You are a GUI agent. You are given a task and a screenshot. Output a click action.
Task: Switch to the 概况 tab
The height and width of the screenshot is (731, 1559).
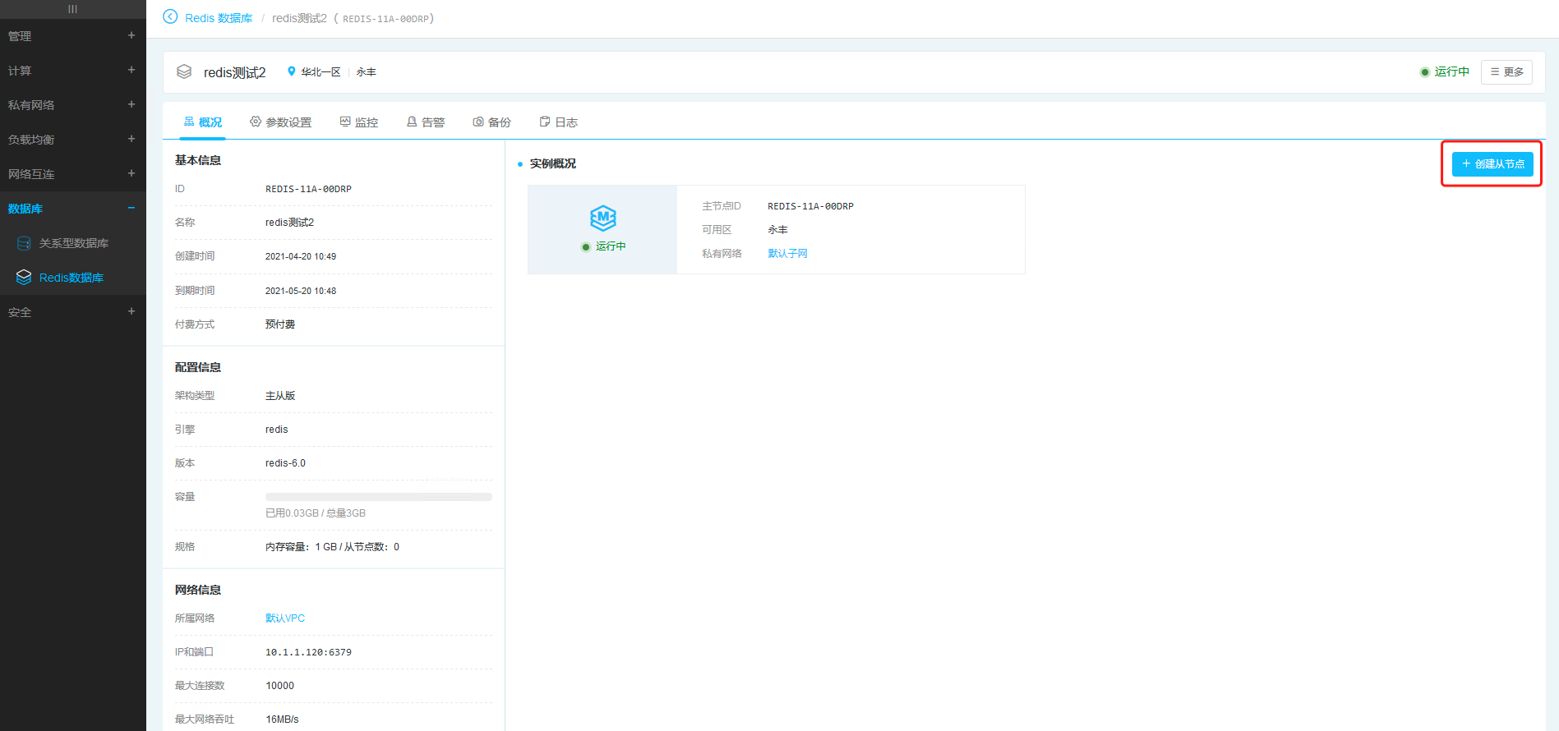click(202, 122)
